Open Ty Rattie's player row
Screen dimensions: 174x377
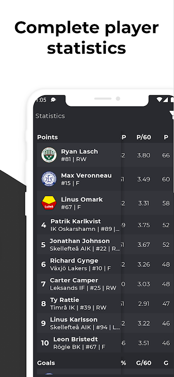105,303
